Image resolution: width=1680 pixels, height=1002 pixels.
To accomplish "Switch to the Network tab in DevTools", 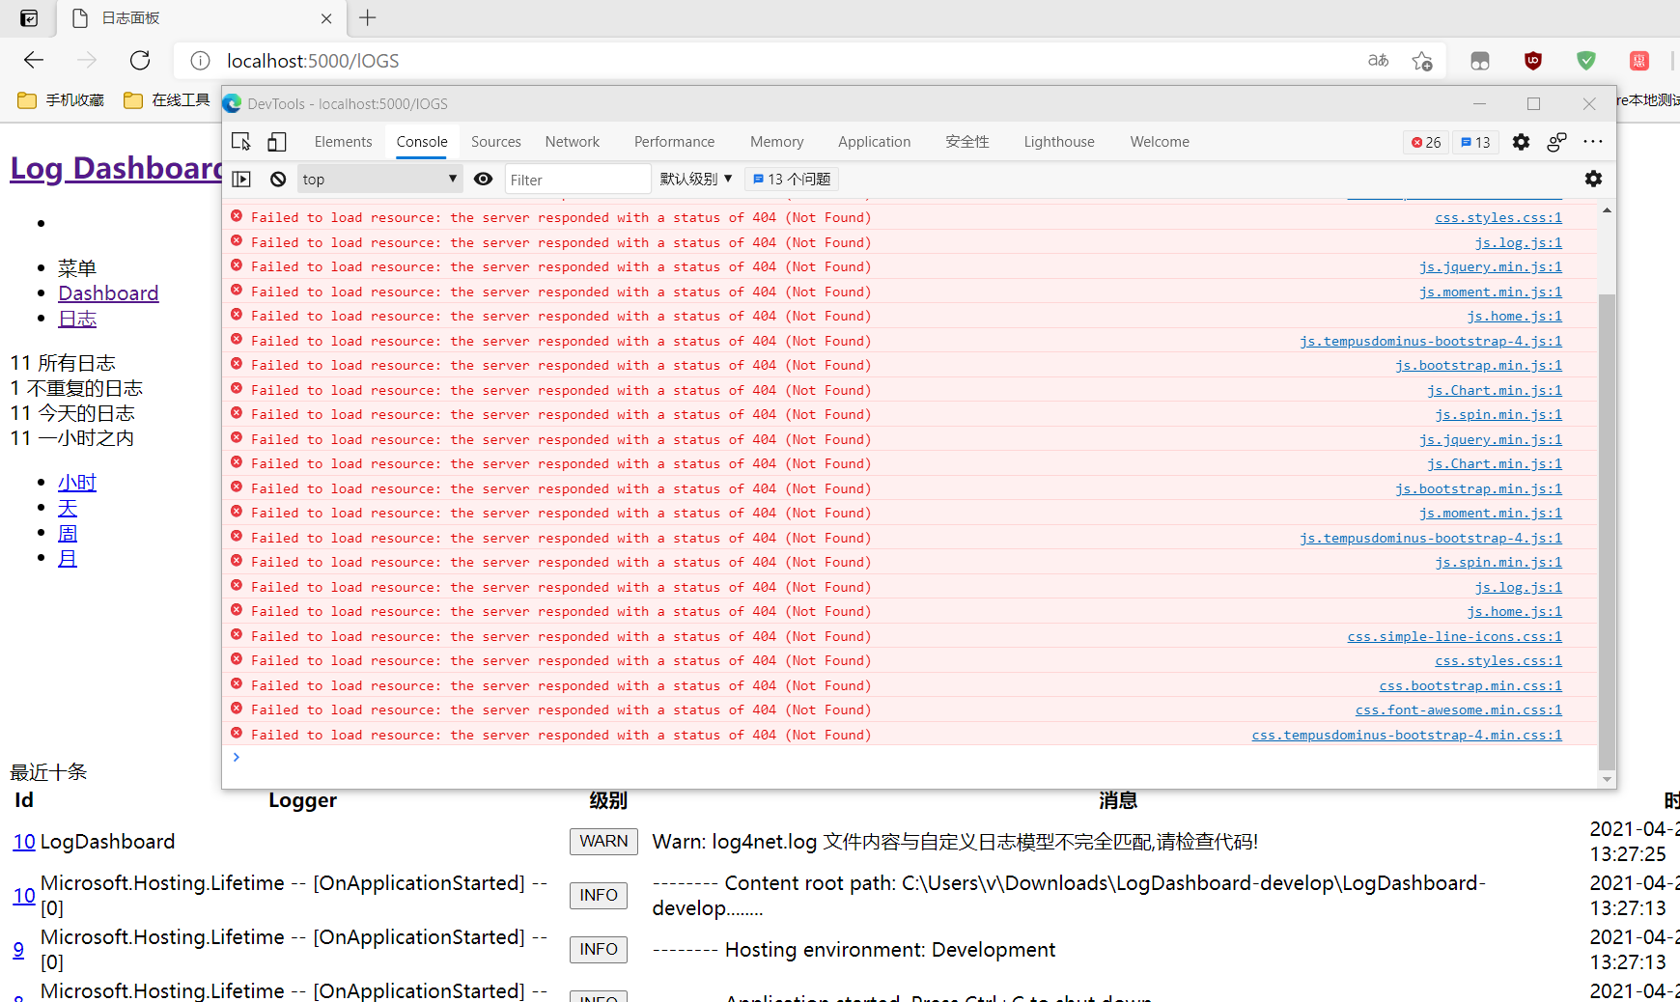I will (572, 141).
